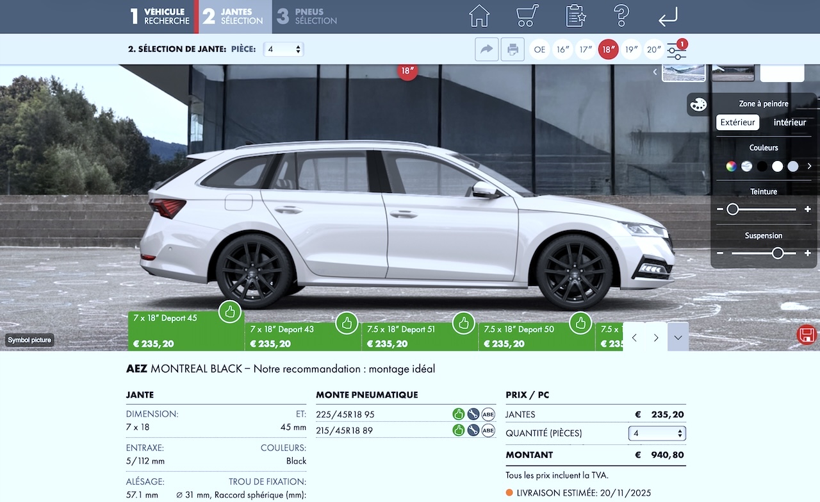Viewport: 820px width, 502px height.
Task: Print the wheel configuration
Action: [512, 49]
